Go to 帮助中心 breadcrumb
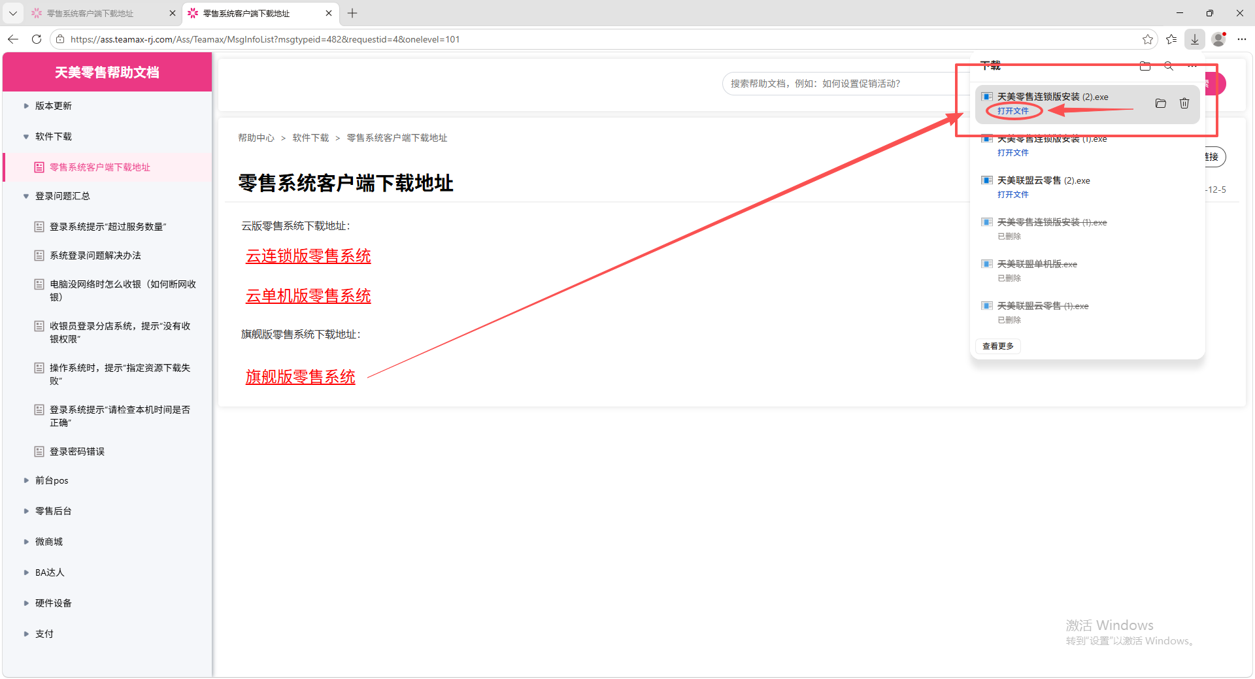 pos(256,138)
